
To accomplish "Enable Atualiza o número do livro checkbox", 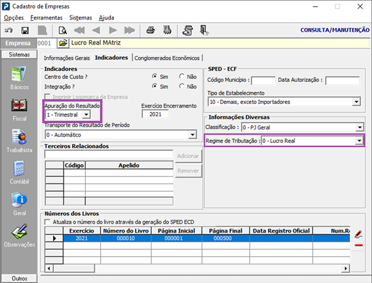I will (x=47, y=222).
